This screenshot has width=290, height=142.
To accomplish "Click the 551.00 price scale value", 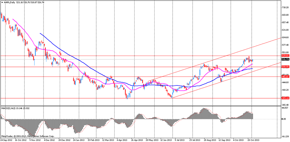I will [x=285, y=52].
